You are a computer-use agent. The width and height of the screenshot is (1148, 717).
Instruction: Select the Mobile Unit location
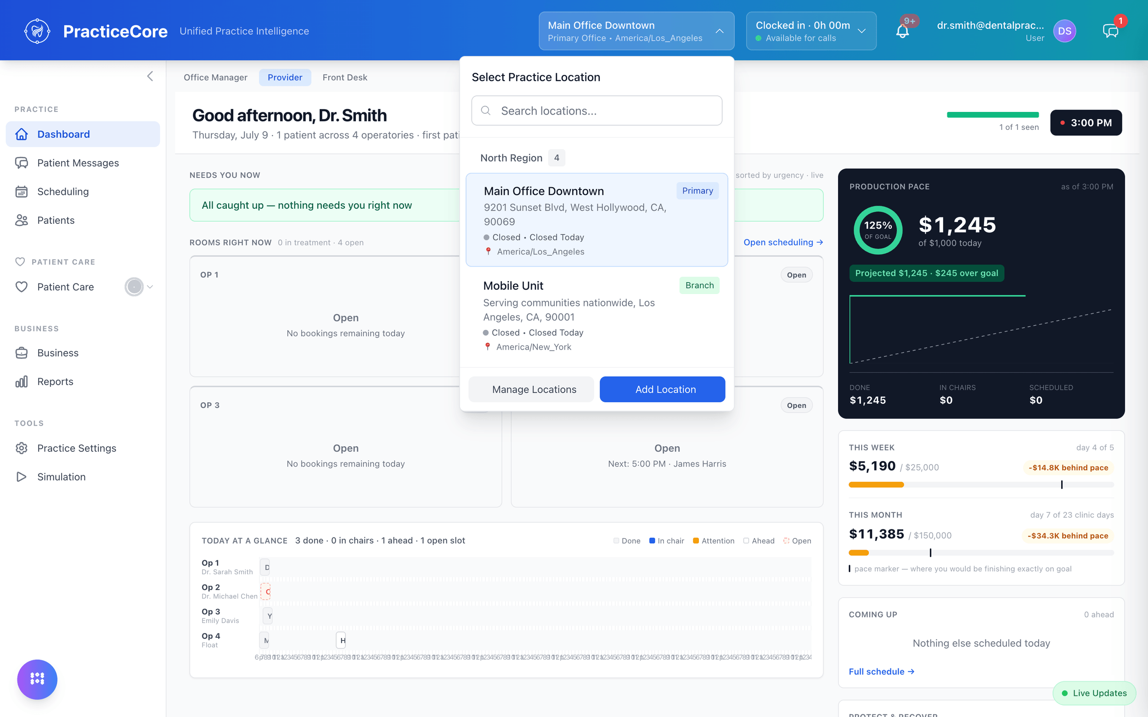pos(597,315)
